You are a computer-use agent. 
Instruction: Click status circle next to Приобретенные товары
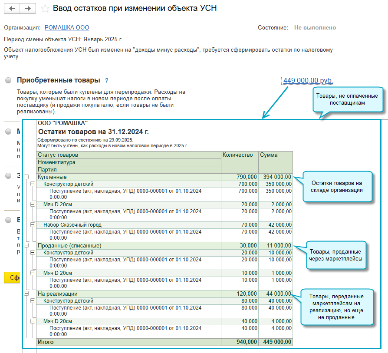[9, 81]
